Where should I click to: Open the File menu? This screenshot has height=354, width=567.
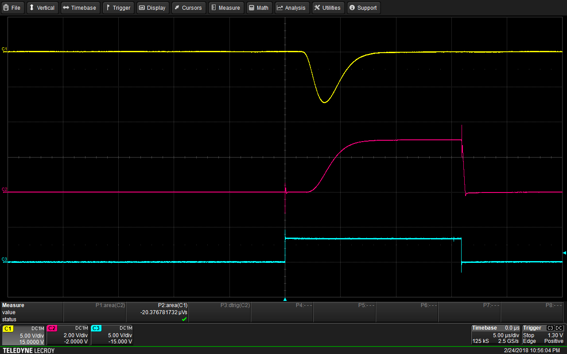(12, 8)
